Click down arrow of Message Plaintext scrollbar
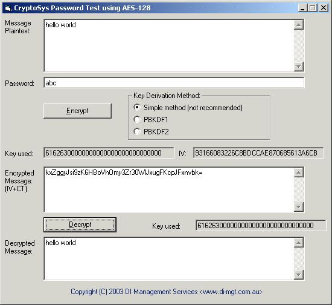This screenshot has width=332, height=305. 299,67
